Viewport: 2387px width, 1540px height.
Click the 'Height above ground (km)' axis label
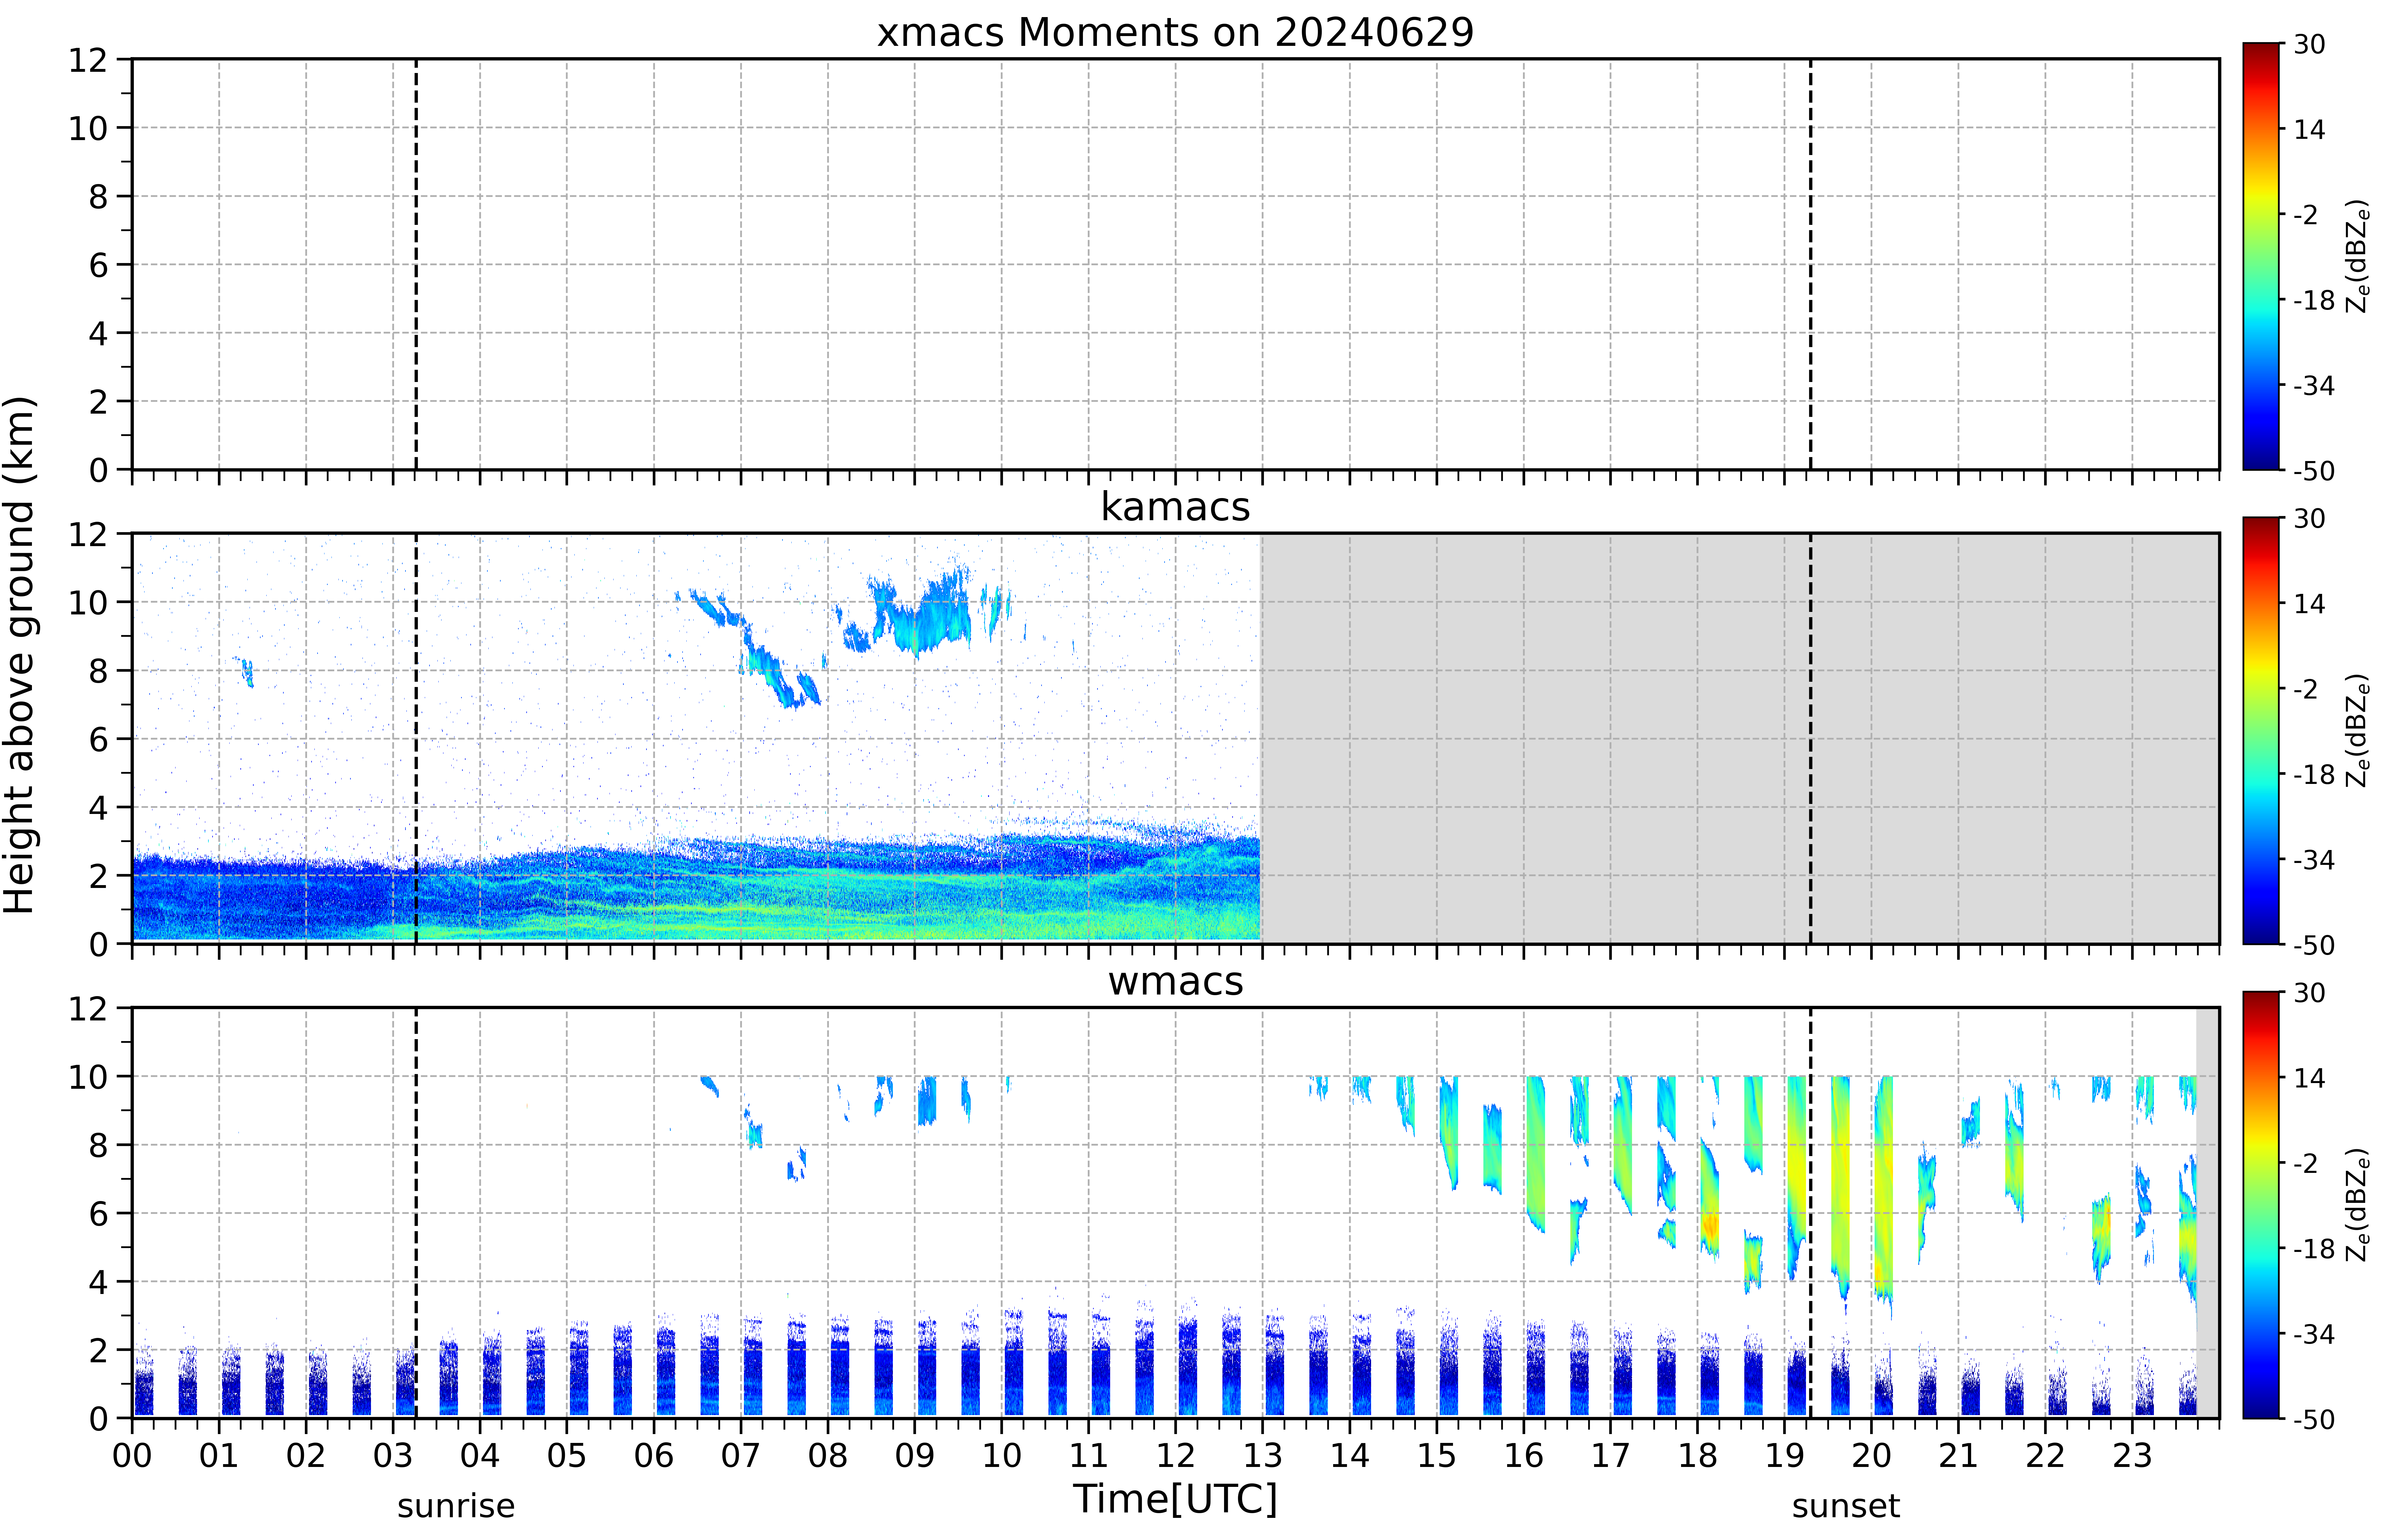[x=20, y=655]
